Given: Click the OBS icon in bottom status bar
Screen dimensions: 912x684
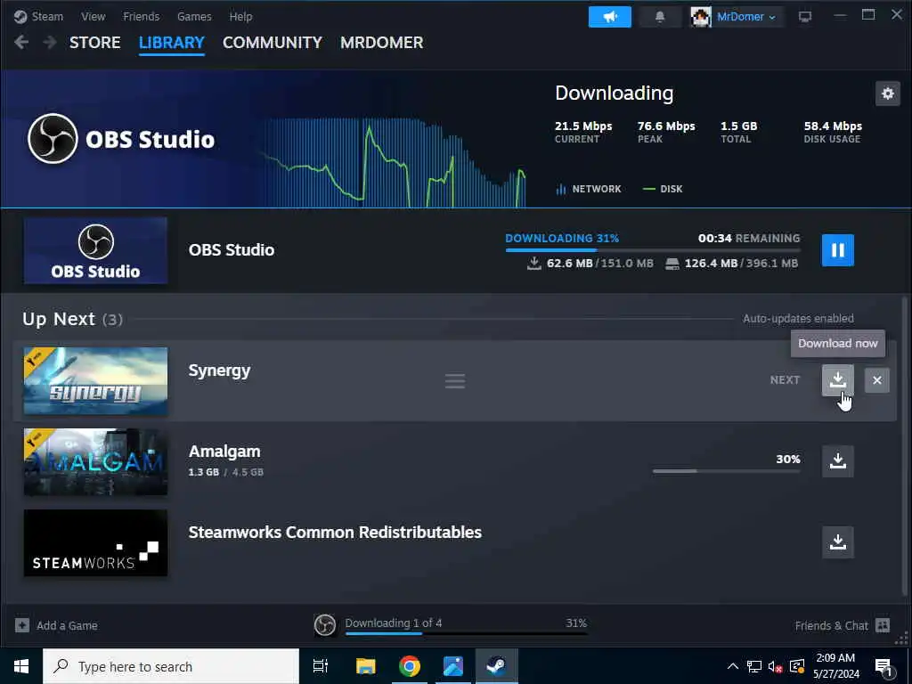Looking at the screenshot, I should tap(325, 625).
